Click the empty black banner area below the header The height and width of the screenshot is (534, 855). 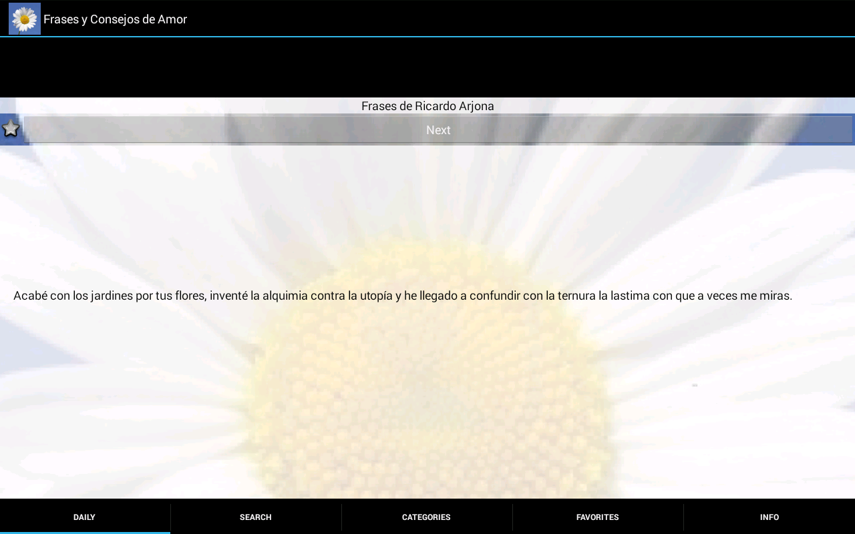click(427, 67)
